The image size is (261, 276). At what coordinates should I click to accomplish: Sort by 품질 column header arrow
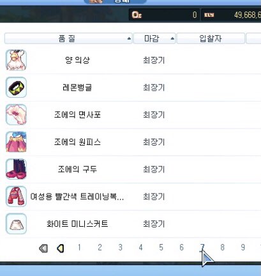pyautogui.click(x=129, y=38)
